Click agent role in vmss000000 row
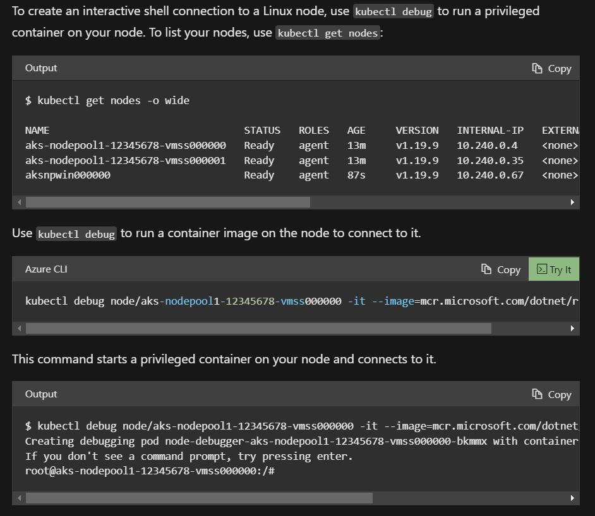 pyautogui.click(x=314, y=146)
